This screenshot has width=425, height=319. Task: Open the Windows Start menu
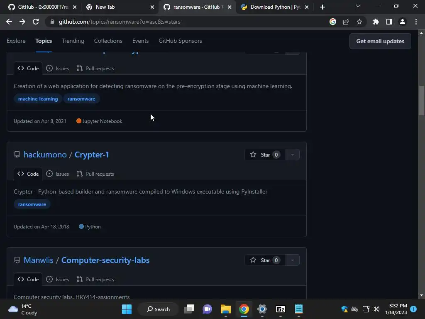point(127,309)
